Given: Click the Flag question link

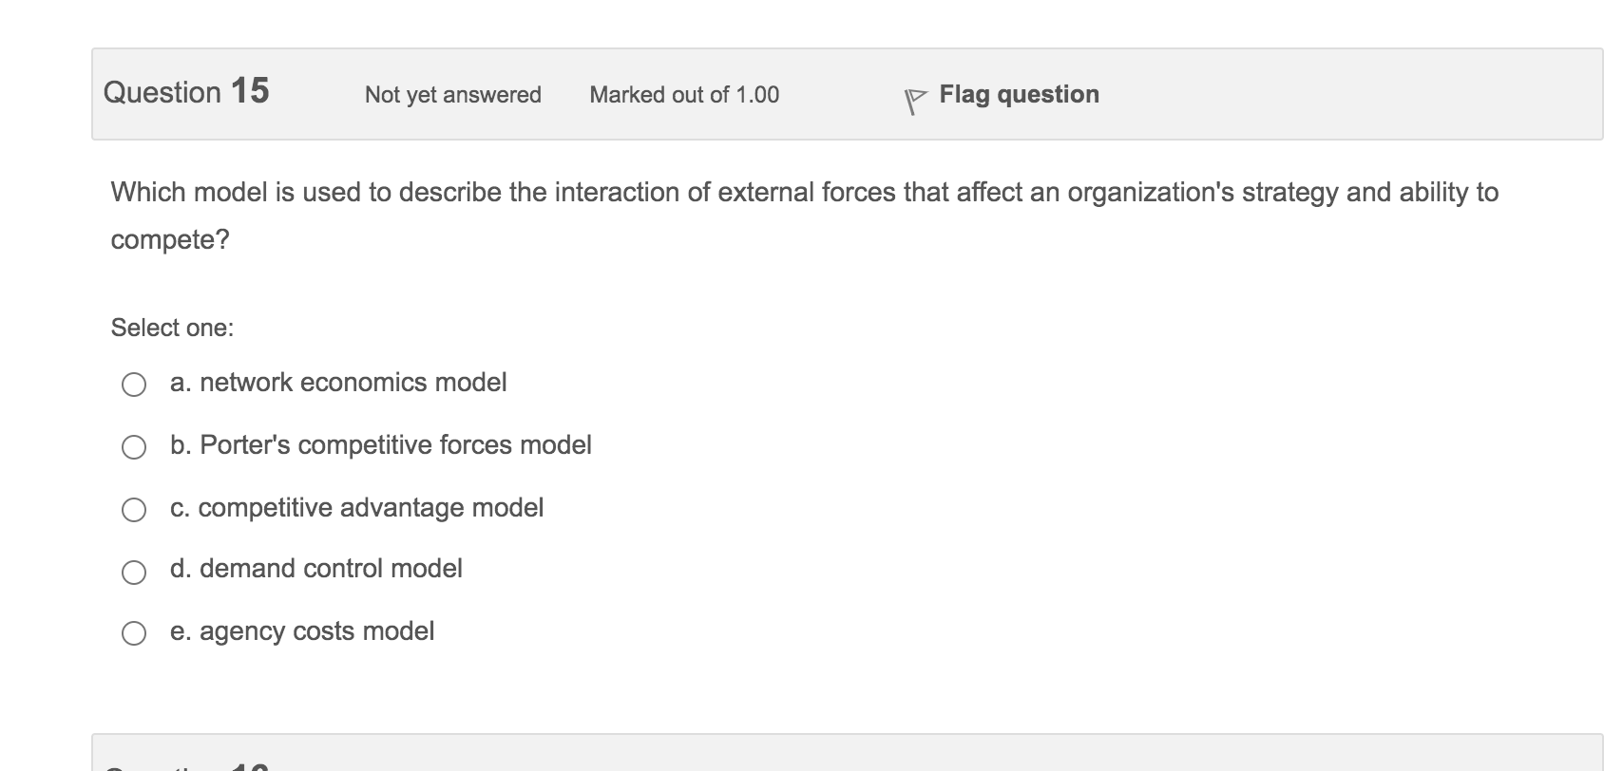Looking at the screenshot, I should tap(1018, 94).
